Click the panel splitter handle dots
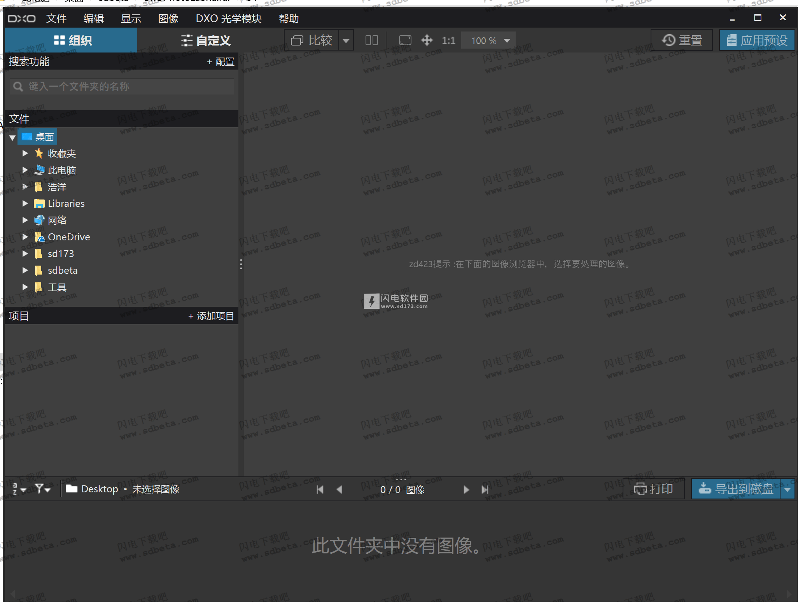This screenshot has height=602, width=798. click(241, 264)
